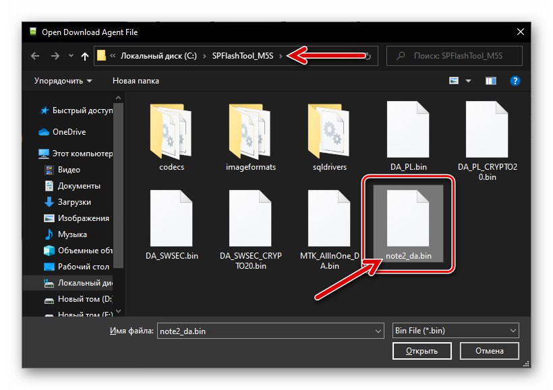Close the Open Download Agent File dialog

tap(520, 32)
